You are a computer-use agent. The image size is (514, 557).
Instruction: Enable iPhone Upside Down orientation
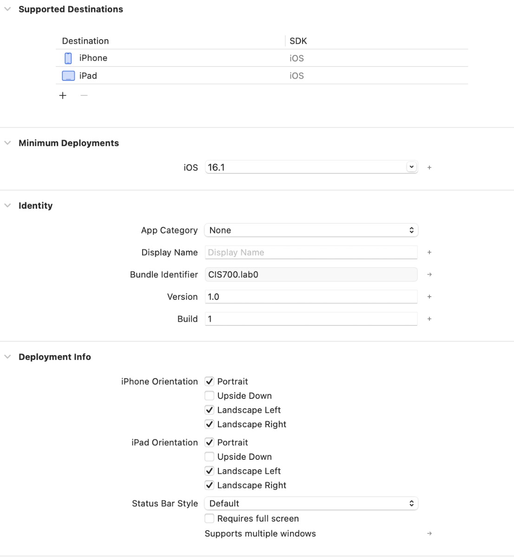point(210,396)
